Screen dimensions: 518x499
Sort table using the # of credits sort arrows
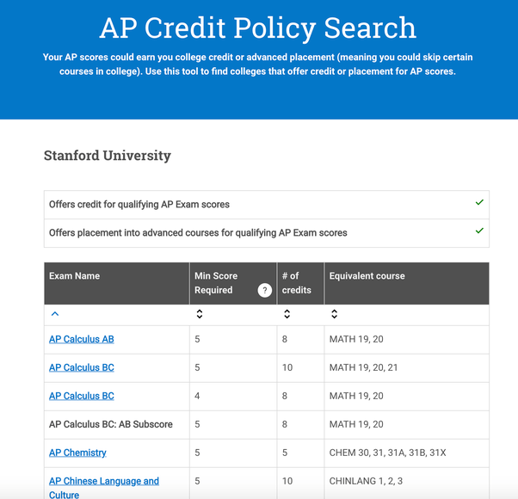click(x=287, y=315)
